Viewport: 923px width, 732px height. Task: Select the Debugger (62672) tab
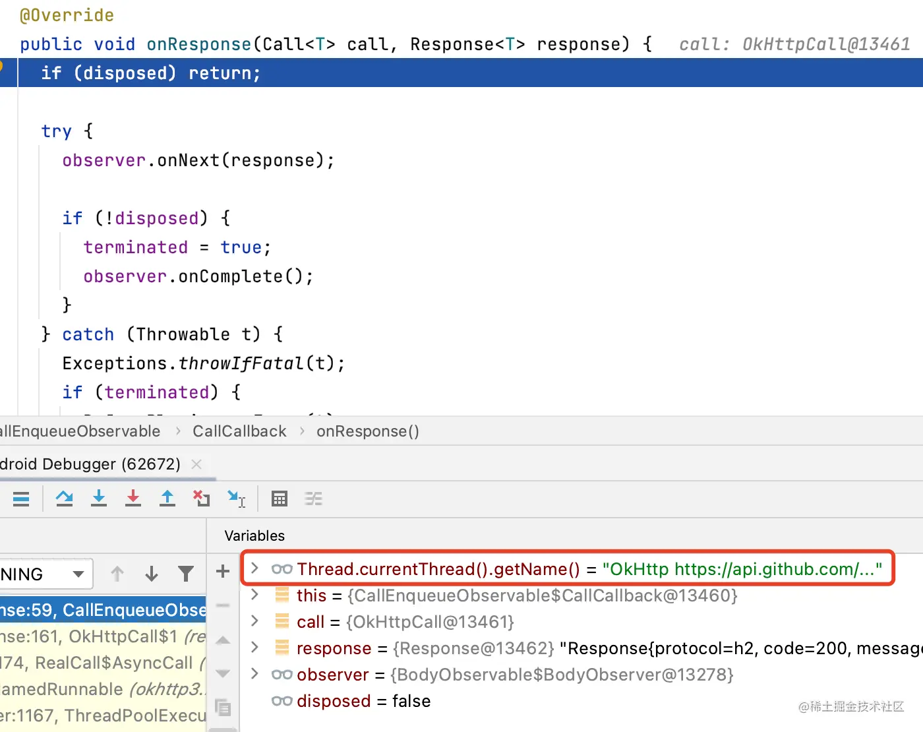90,464
